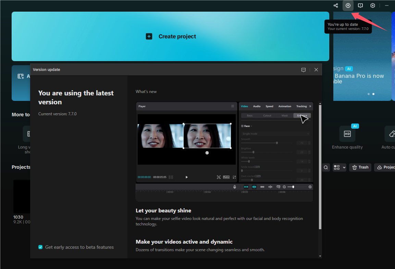Click the feedback icon in the Version update header
This screenshot has width=395, height=269.
coord(304,70)
